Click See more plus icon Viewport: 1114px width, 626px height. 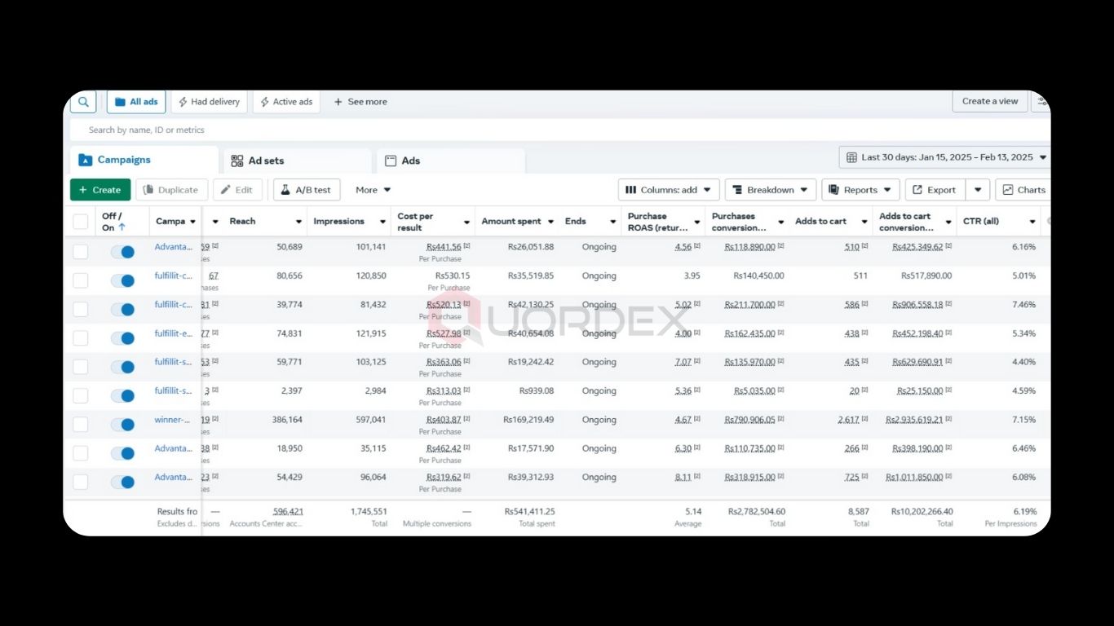click(338, 102)
